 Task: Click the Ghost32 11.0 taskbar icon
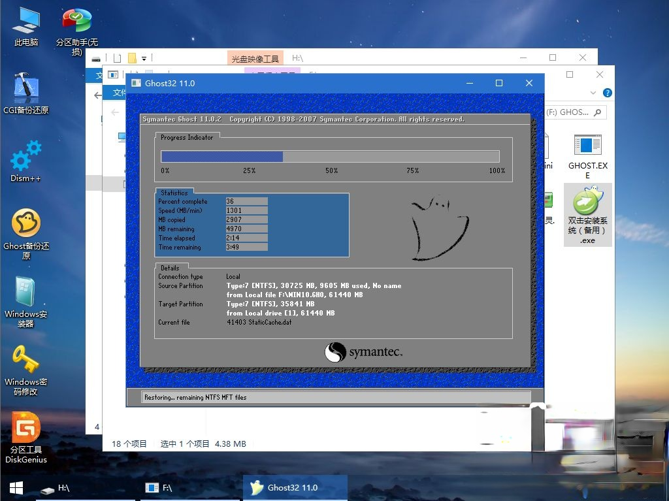point(294,487)
